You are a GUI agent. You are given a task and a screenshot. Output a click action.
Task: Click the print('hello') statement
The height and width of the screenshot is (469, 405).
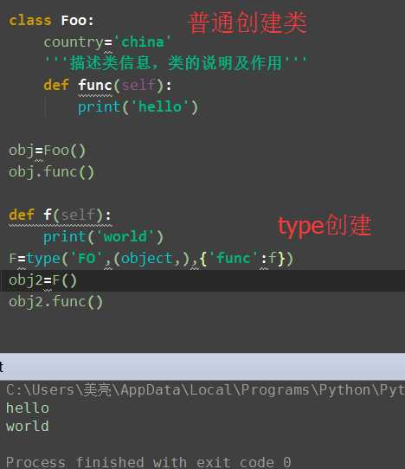[x=138, y=107]
